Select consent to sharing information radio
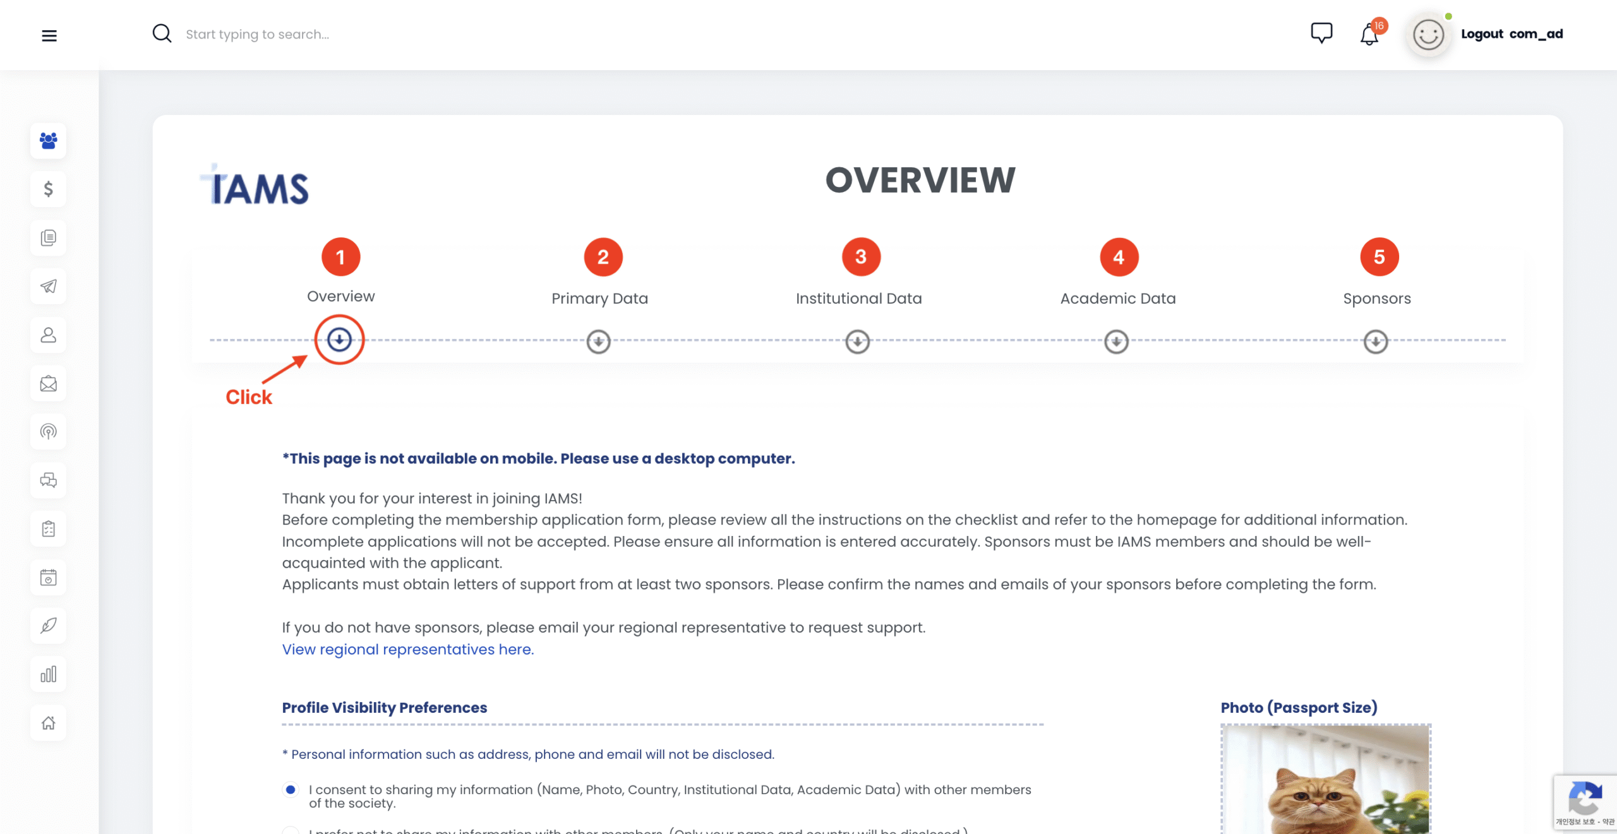The width and height of the screenshot is (1617, 834). (x=291, y=789)
